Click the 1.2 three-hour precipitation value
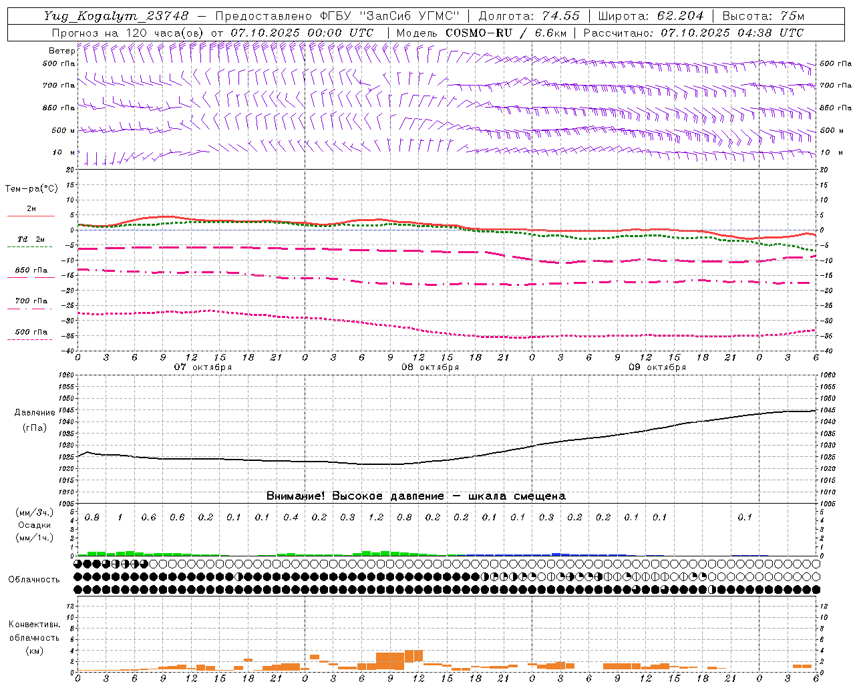The height and width of the screenshot is (684, 855). pyautogui.click(x=376, y=517)
